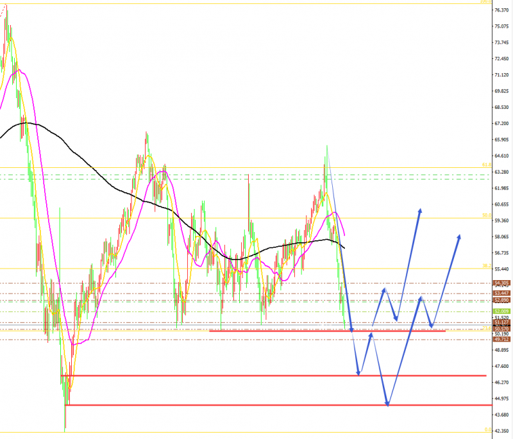Select the blue arrowhead at the lowest projected bottom

point(387,403)
